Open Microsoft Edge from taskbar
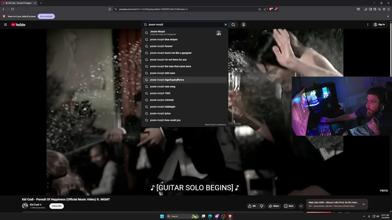This screenshot has width=392, height=220. click(x=210, y=216)
